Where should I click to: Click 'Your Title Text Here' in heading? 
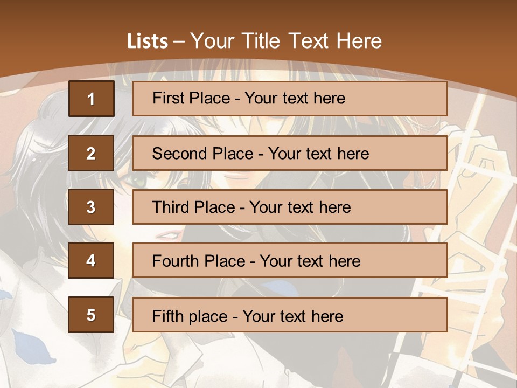point(286,41)
